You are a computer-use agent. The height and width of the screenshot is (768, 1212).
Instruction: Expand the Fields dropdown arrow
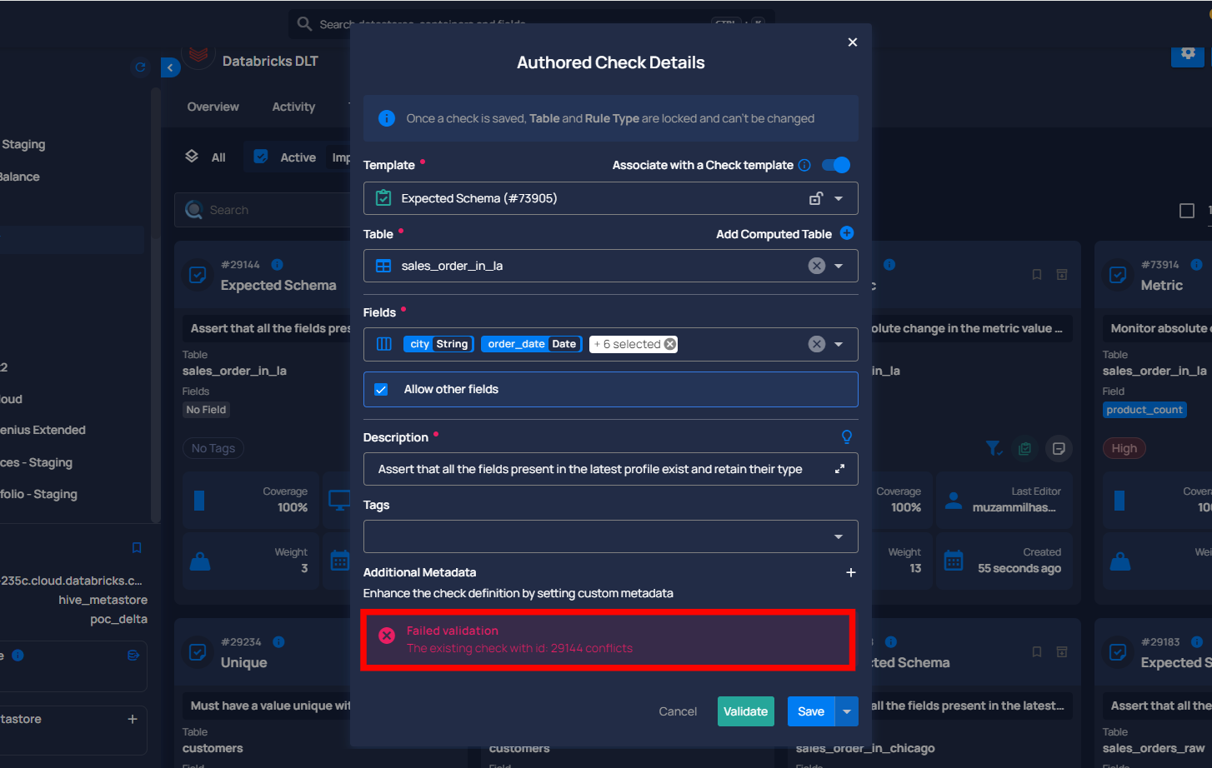pyautogui.click(x=839, y=344)
